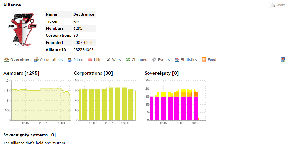Click the Corporations [30] heading

tap(93, 73)
